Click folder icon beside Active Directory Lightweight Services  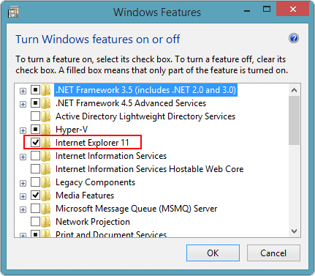pyautogui.click(x=46, y=116)
